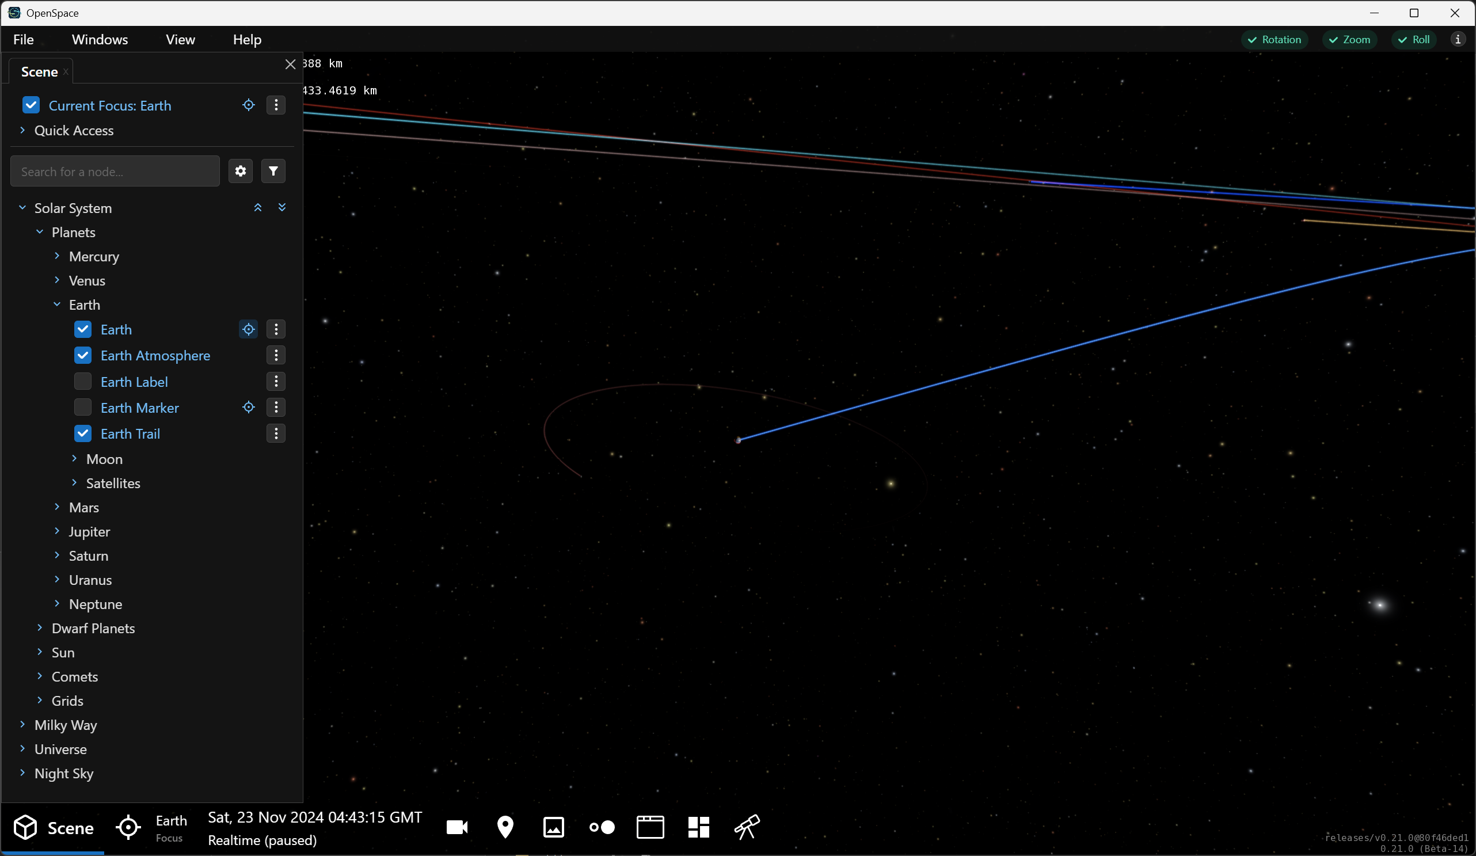Expand the Milky Way group

pos(22,724)
